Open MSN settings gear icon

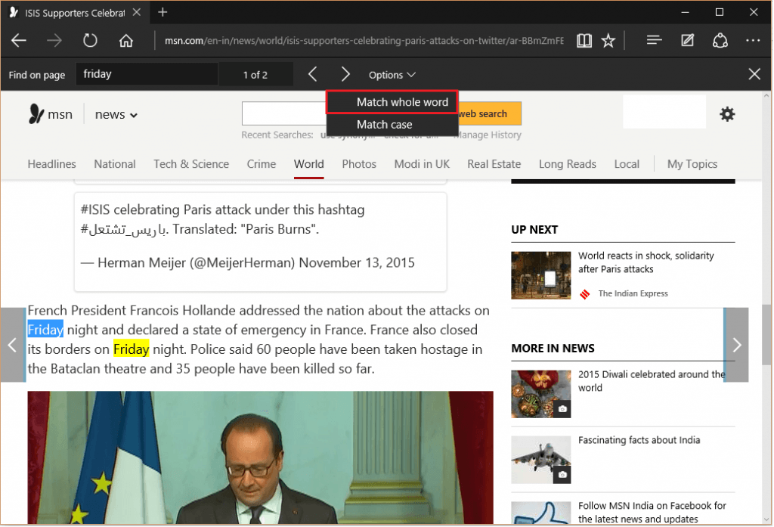pos(726,113)
